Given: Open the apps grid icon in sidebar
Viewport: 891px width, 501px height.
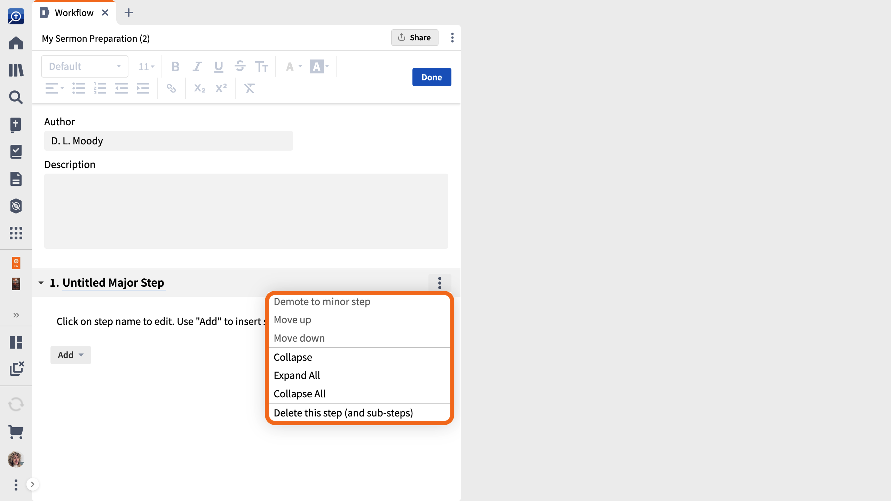Looking at the screenshot, I should (16, 233).
